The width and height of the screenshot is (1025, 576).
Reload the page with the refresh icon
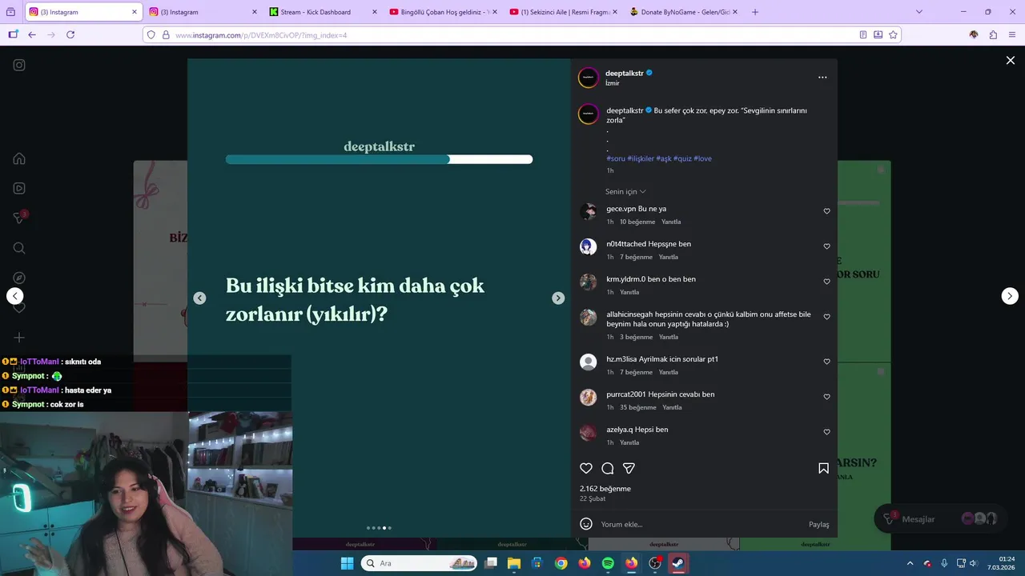(x=70, y=34)
